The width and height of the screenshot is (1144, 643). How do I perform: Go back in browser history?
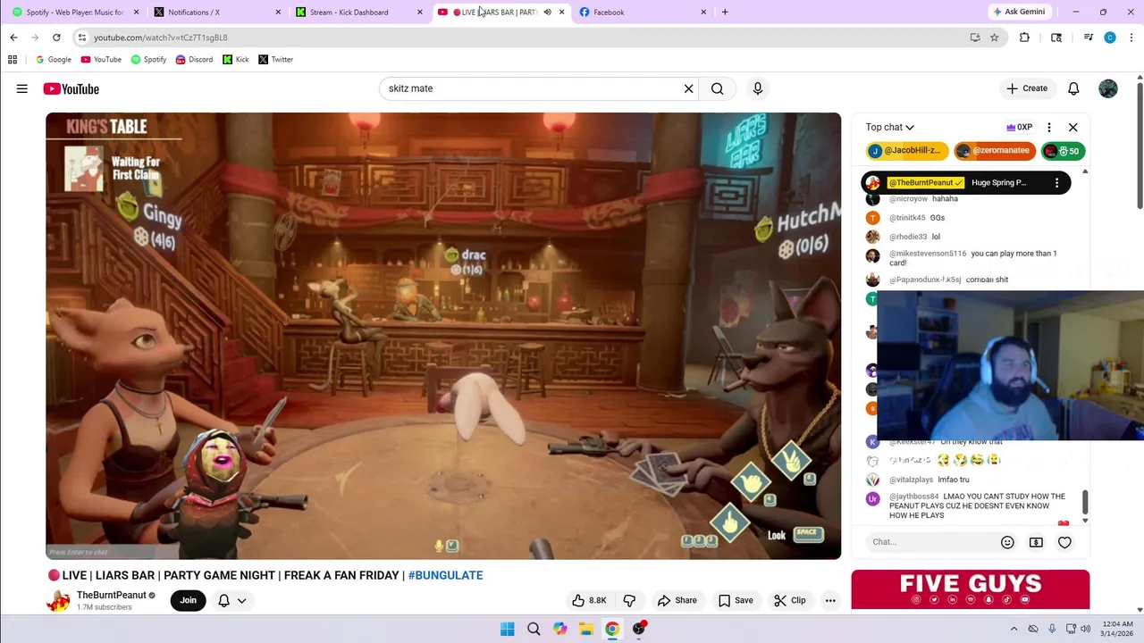[x=13, y=38]
